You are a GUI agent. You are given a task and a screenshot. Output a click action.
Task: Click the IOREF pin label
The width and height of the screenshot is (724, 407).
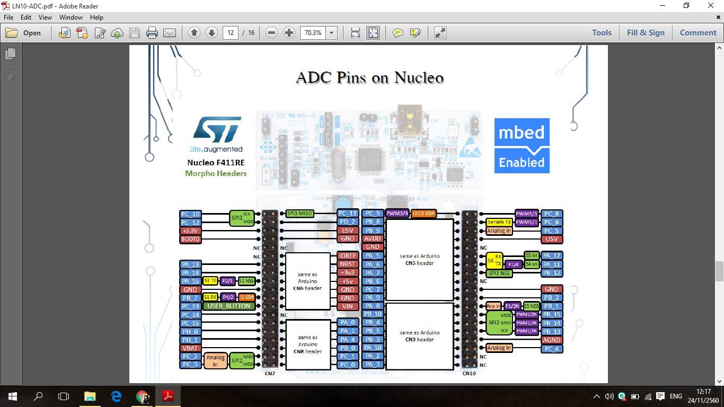tap(347, 255)
